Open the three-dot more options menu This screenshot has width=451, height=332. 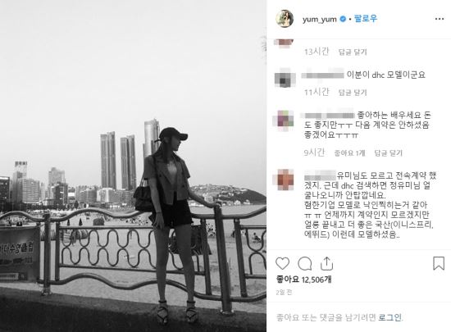pos(440,19)
